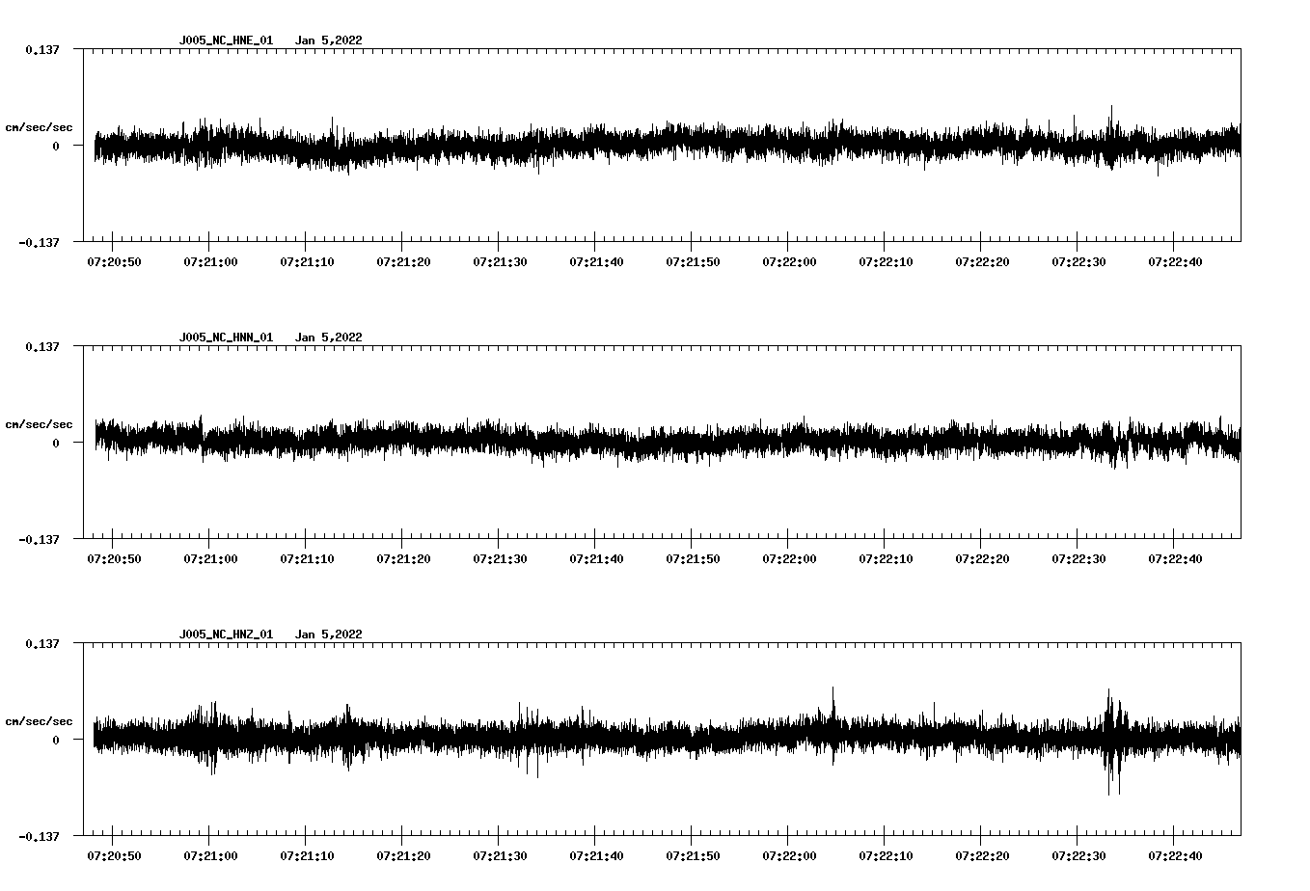Click the 07:22:10 time label on HNN axis

[886, 559]
